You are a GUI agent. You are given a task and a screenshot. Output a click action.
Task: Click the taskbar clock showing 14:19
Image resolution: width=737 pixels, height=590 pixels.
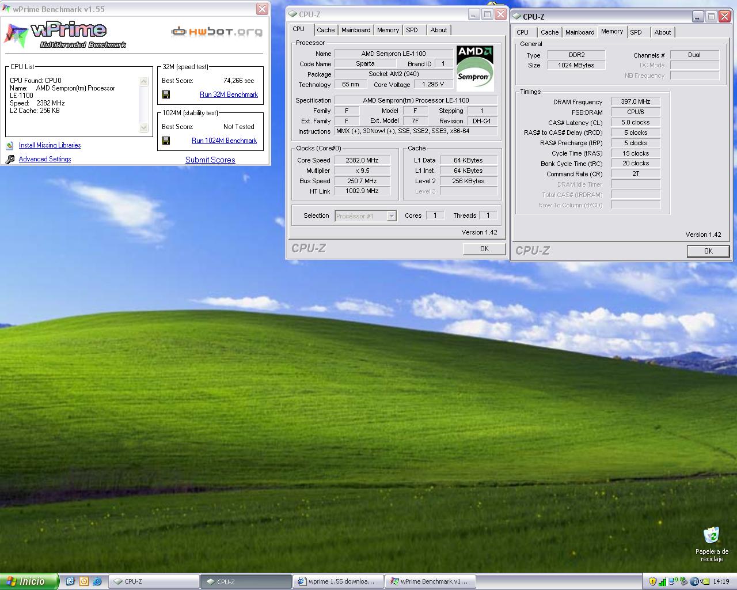coord(721,581)
